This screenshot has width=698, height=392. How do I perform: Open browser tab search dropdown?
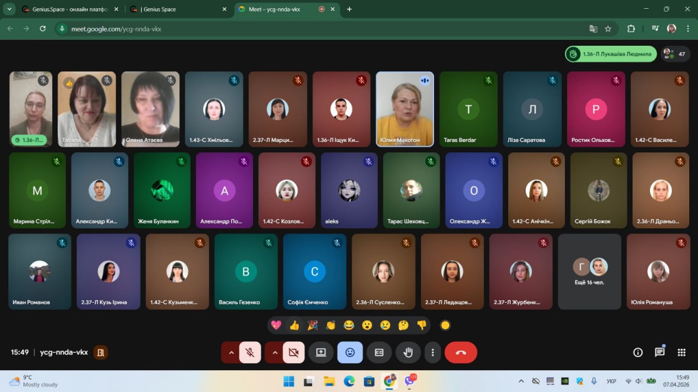point(9,9)
